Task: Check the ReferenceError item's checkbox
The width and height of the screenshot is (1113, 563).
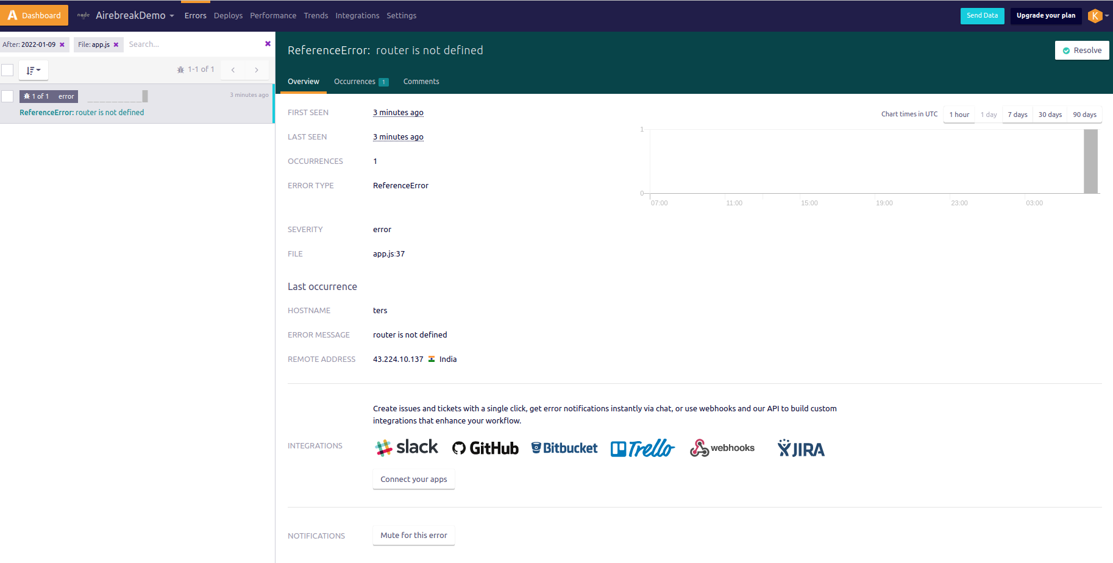Action: point(8,96)
